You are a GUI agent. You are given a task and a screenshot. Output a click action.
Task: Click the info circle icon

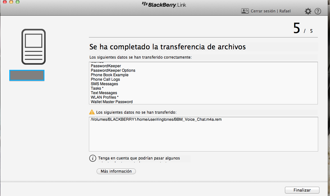click(92, 158)
